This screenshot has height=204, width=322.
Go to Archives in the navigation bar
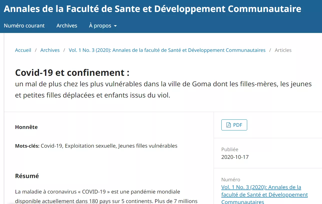67,26
